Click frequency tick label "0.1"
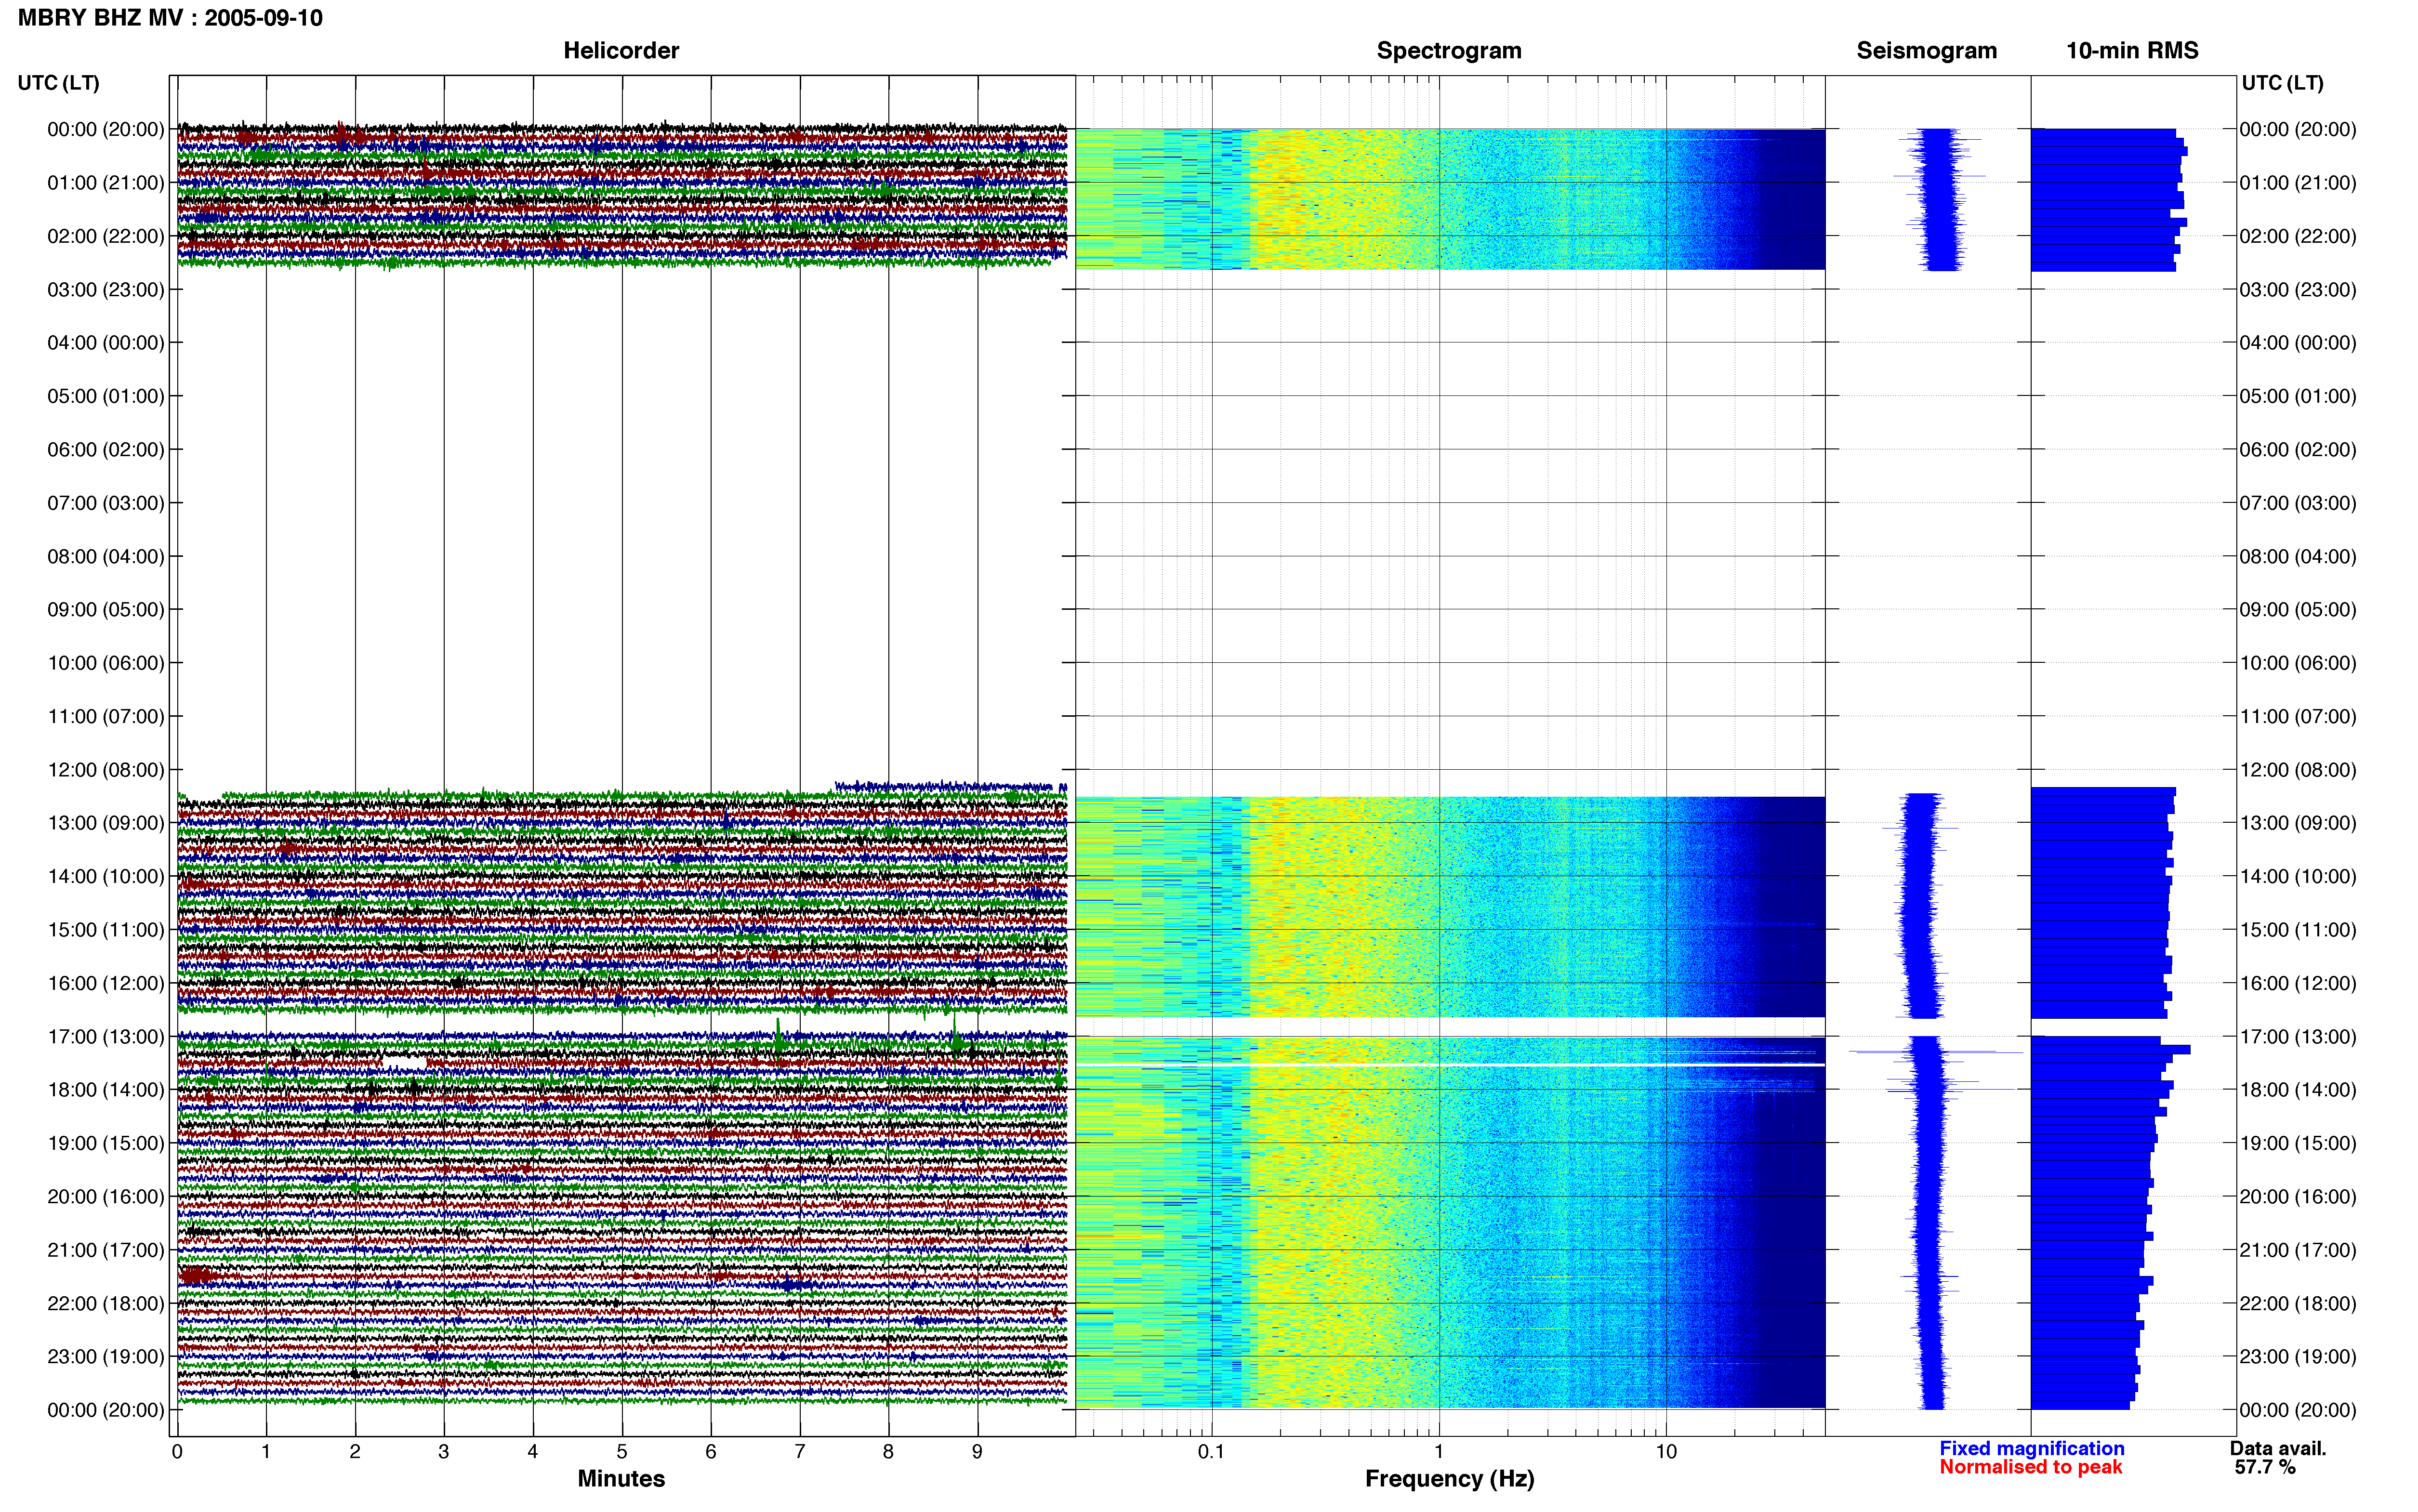2418x1512 pixels. [1211, 1452]
